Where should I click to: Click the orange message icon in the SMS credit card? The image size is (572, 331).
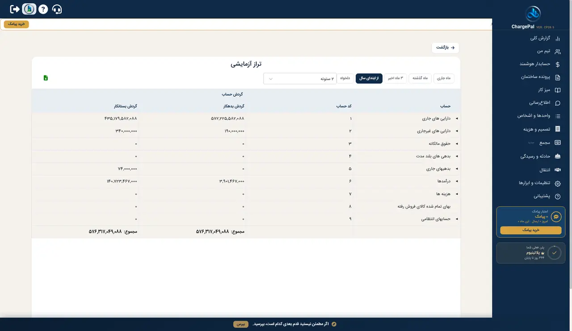(556, 217)
